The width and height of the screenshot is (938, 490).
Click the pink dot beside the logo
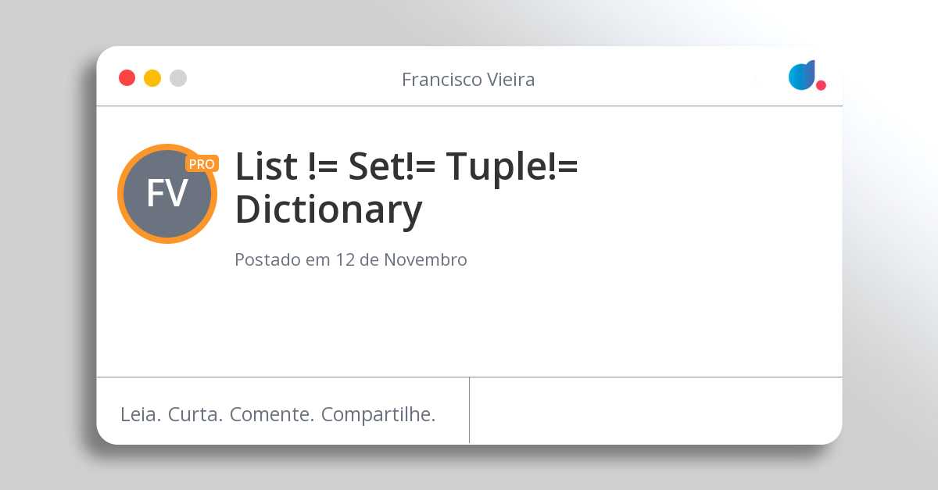821,85
